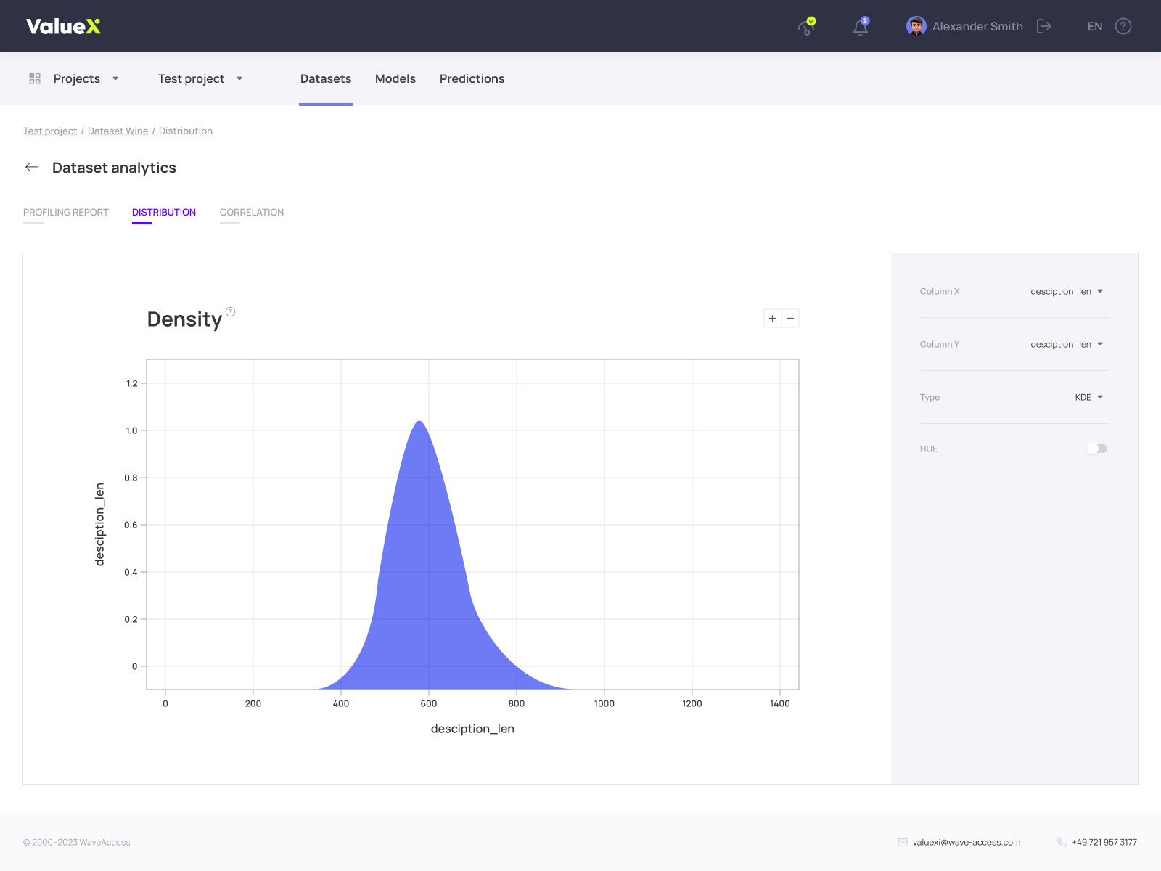The width and height of the screenshot is (1161, 871).
Task: Click the valuexi@wave-access.com email link
Action: click(966, 842)
